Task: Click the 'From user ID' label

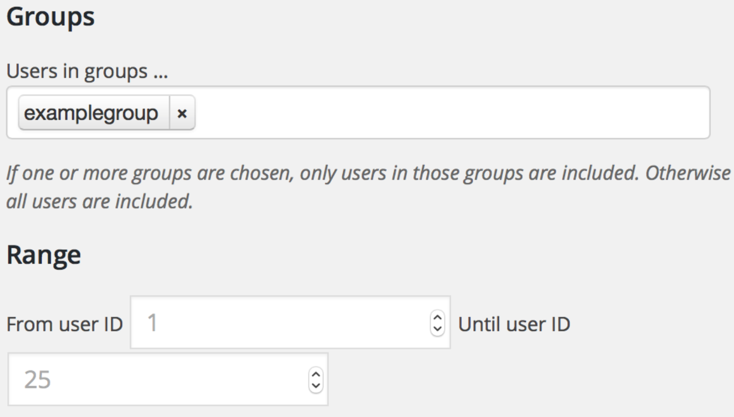Action: (65, 325)
